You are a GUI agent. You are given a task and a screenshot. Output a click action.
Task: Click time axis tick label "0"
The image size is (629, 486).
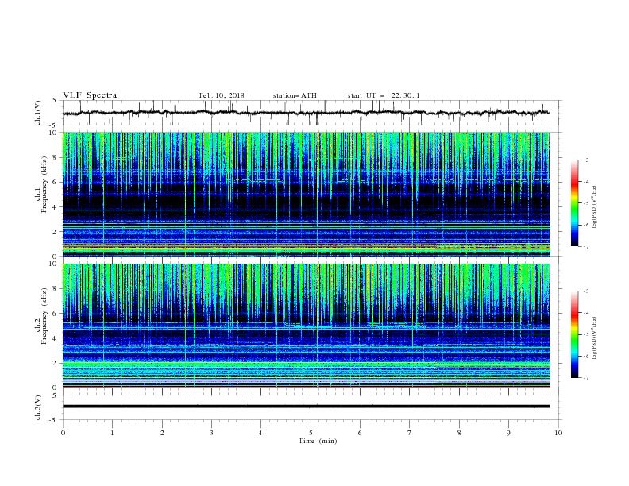point(63,433)
